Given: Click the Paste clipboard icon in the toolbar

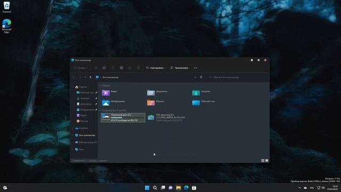Looking at the screenshot, I should pos(113,68).
